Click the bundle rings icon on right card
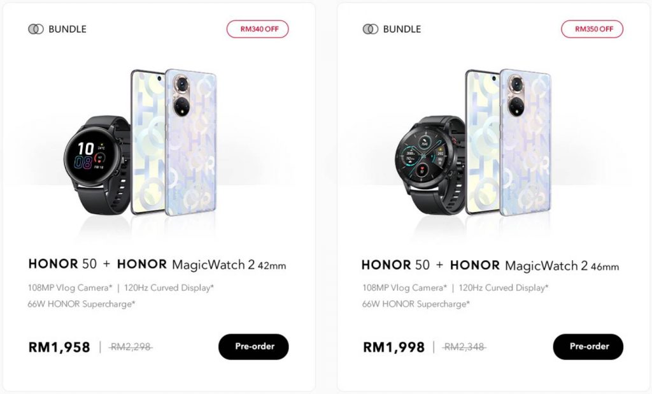This screenshot has width=652, height=394. click(371, 29)
